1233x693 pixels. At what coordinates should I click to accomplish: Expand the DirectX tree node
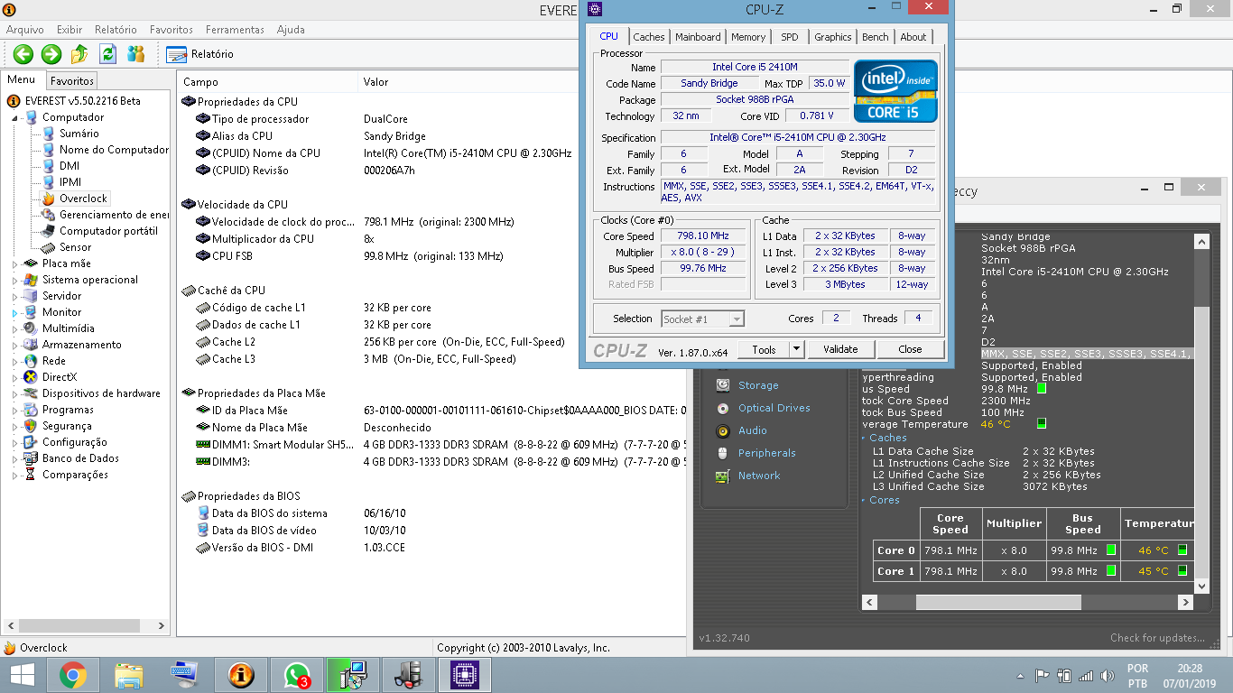tap(14, 377)
